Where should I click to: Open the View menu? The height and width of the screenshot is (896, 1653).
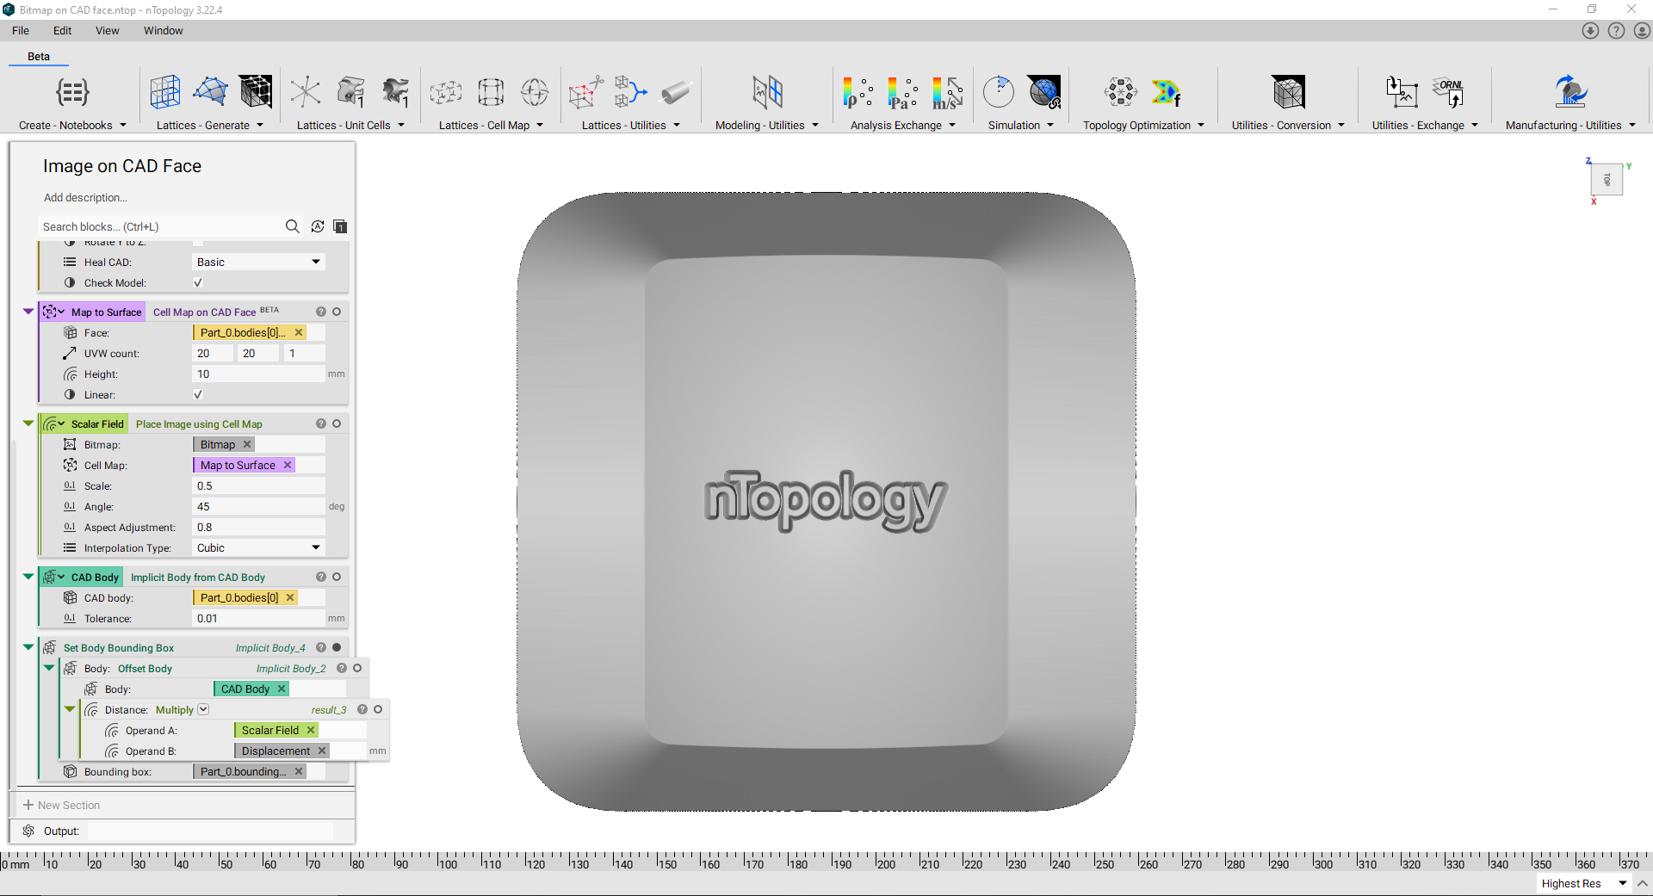click(107, 30)
